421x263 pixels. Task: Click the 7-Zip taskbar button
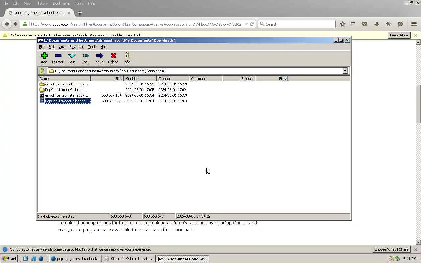click(183, 259)
